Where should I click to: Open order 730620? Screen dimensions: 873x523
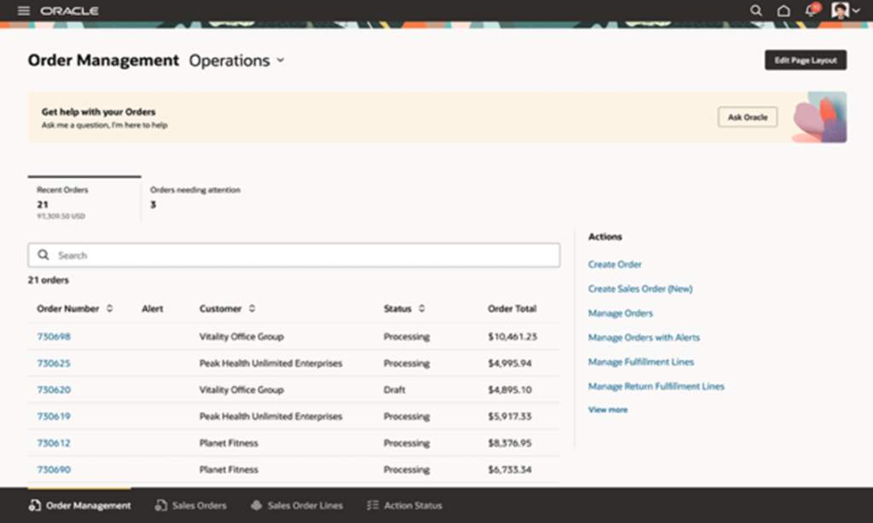click(54, 389)
